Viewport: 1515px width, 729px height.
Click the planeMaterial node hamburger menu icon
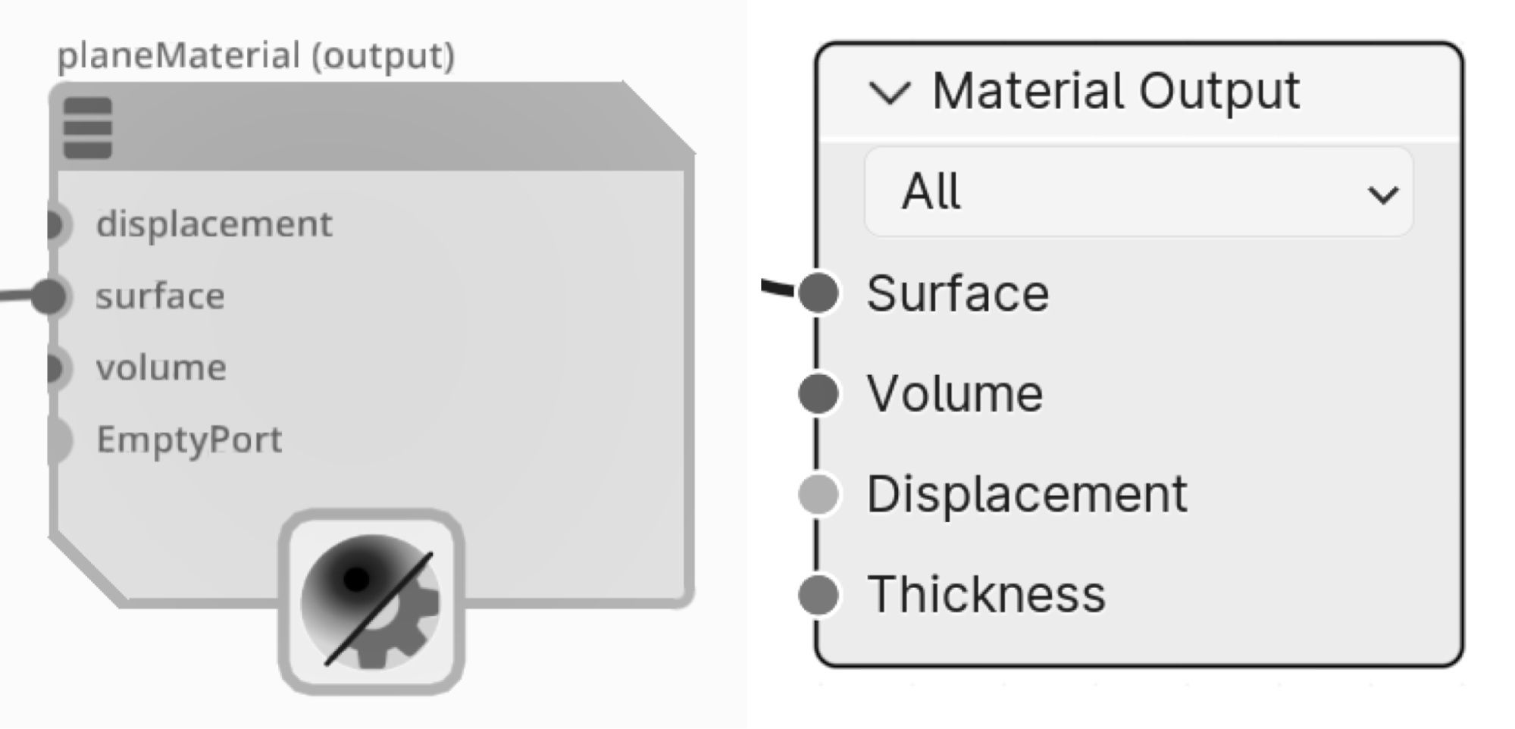87,127
